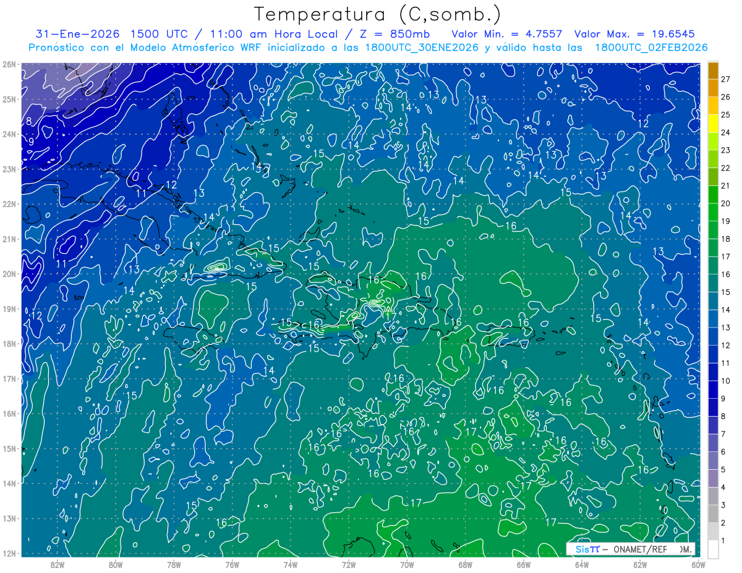Select the legend value '22'
The image size is (742, 573).
(x=726, y=168)
